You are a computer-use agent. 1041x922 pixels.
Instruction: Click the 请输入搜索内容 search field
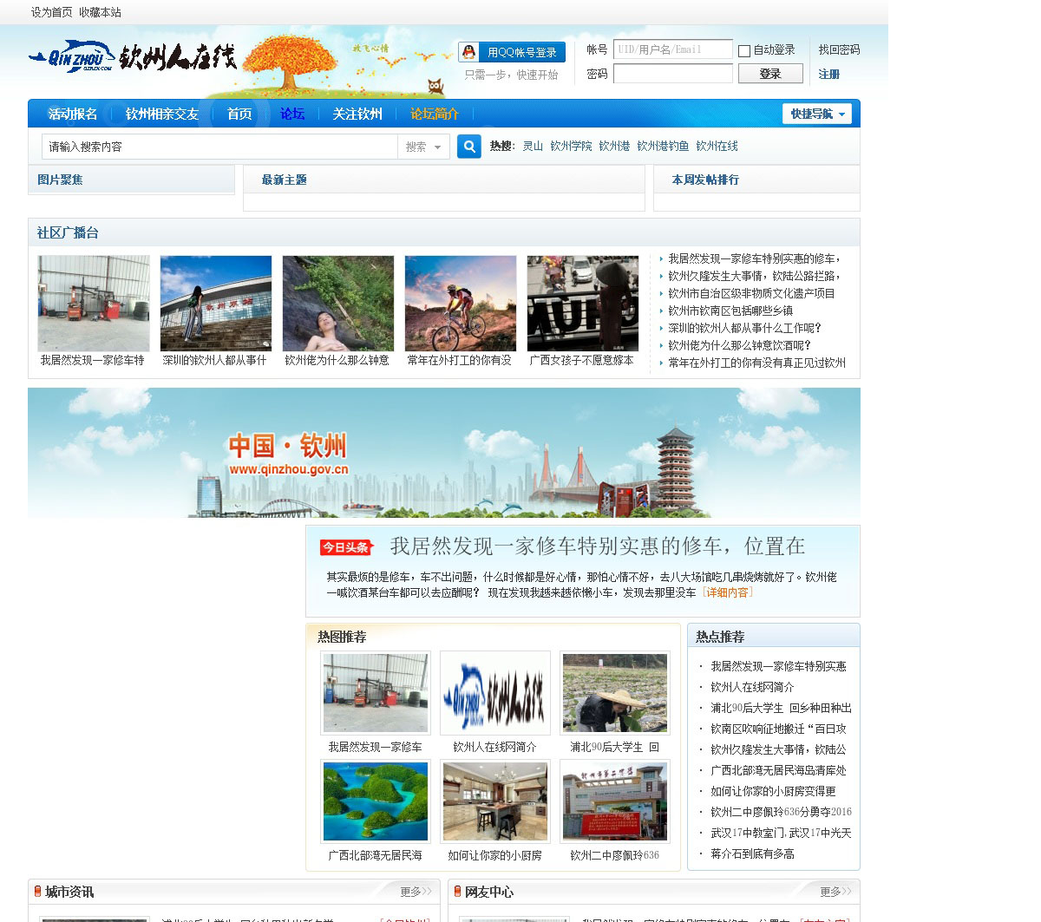219,147
